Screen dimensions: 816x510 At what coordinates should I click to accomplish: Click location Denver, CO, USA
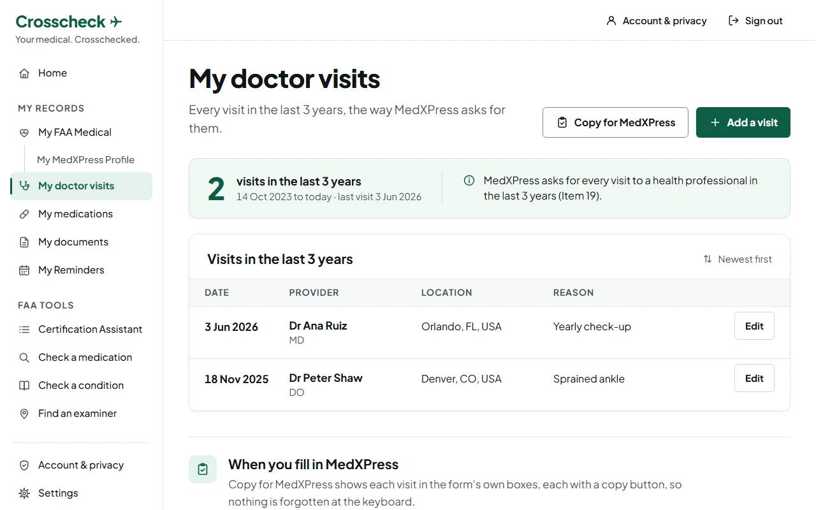[x=462, y=379]
